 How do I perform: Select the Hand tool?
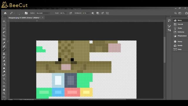pos(4,90)
